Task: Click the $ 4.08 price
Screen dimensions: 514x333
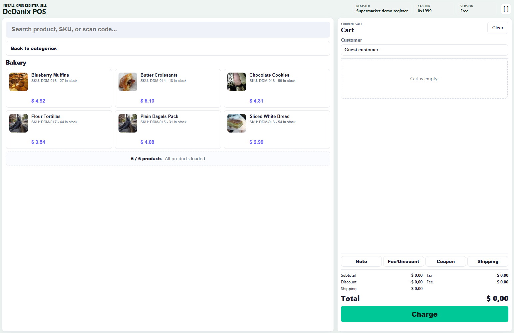Action: click(147, 142)
